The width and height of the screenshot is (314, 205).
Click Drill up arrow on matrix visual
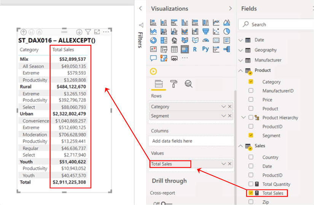[24, 32]
